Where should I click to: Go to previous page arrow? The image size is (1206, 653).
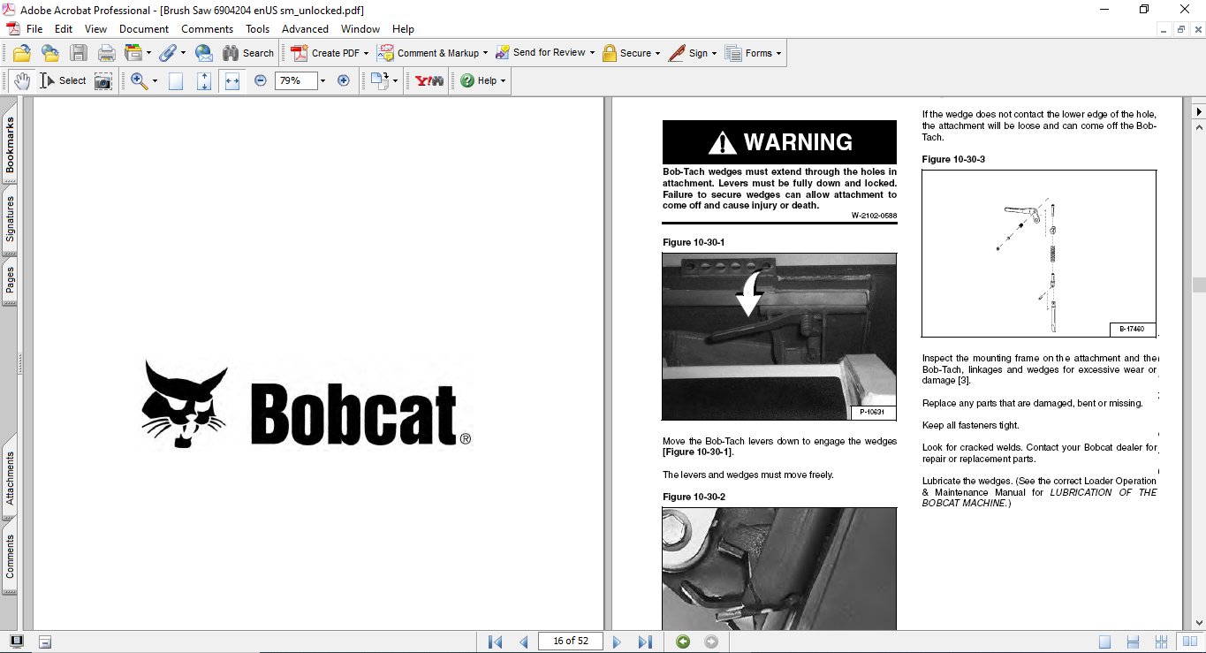523,642
